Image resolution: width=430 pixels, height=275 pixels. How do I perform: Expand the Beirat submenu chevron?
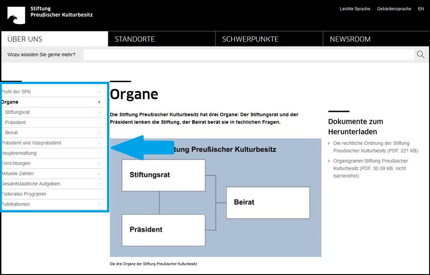[99, 133]
